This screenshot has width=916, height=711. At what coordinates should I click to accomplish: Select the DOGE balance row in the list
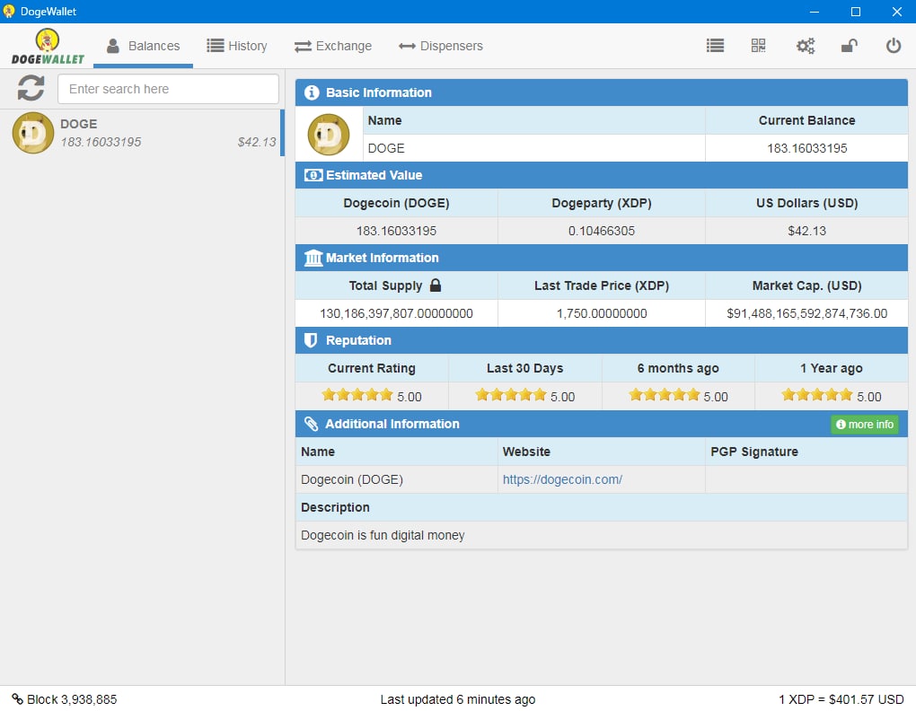pyautogui.click(x=141, y=133)
